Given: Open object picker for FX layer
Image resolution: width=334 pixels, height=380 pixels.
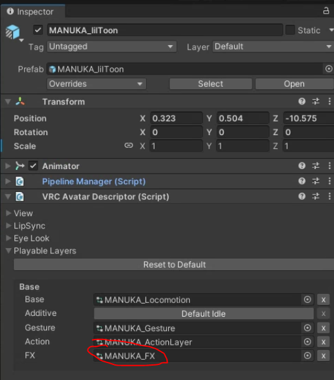Looking at the screenshot, I should [307, 356].
